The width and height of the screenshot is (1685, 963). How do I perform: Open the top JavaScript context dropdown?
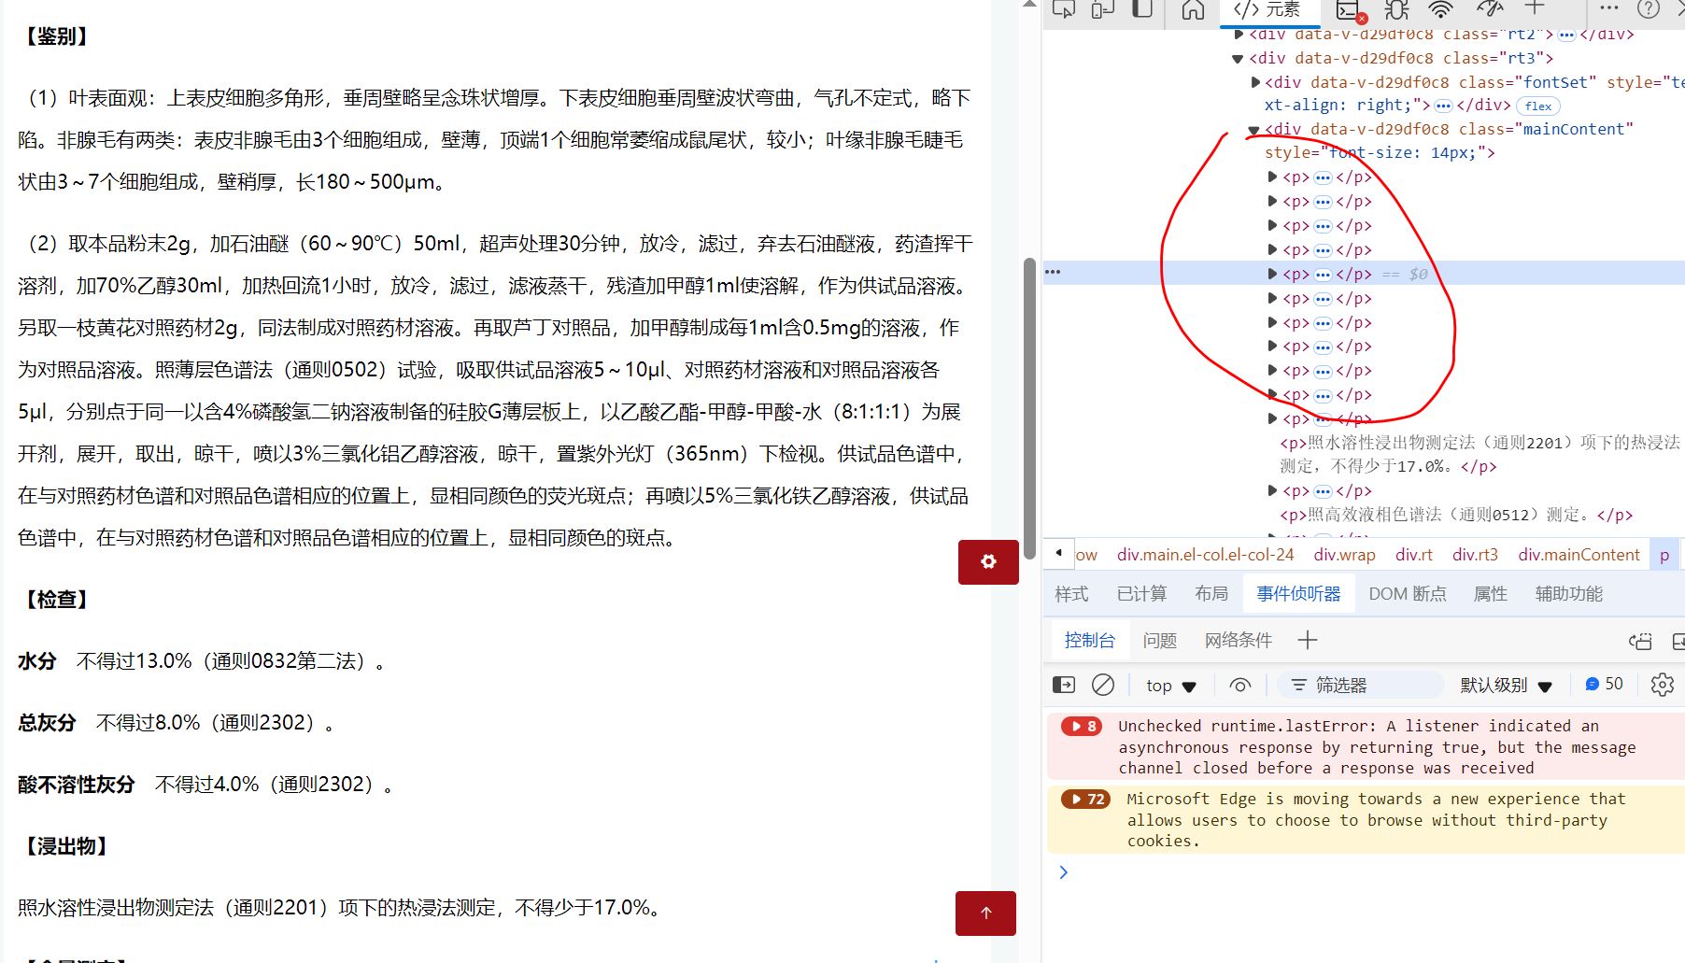(1170, 686)
